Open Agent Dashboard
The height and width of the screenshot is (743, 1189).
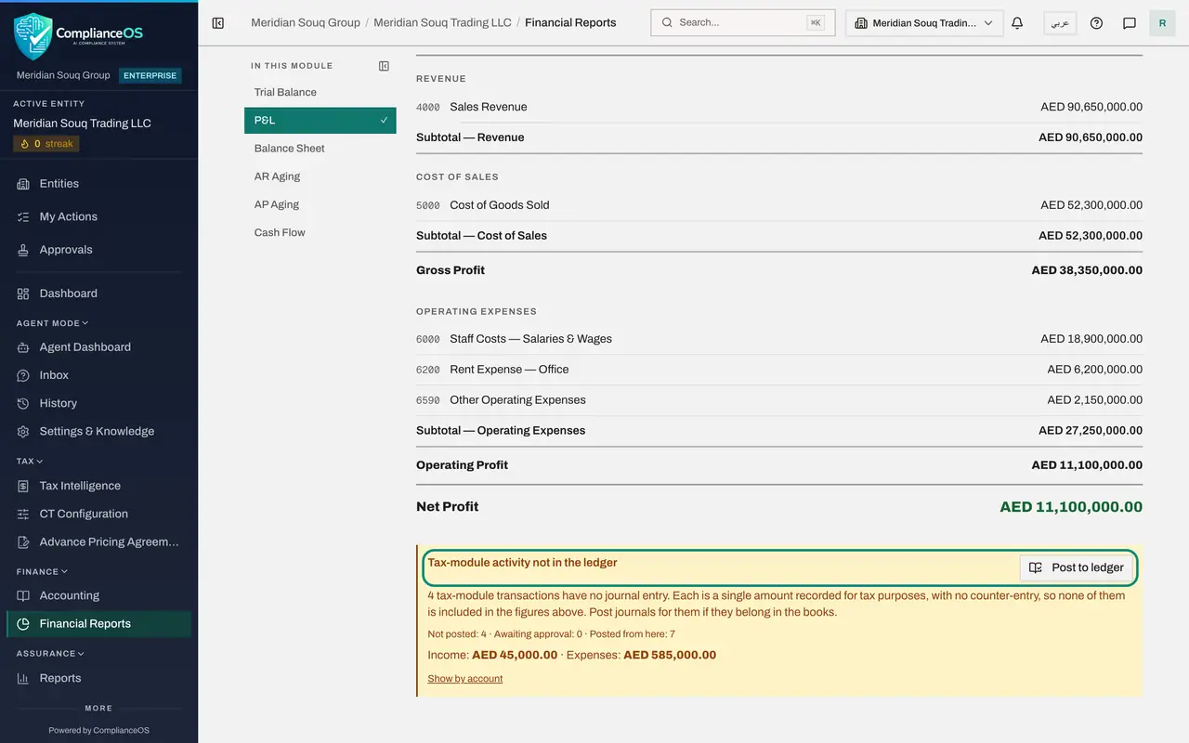click(98, 347)
